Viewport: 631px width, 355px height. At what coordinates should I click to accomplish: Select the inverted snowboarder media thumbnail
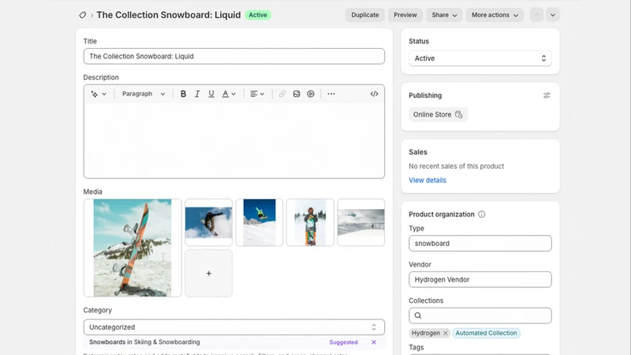pyautogui.click(x=208, y=222)
